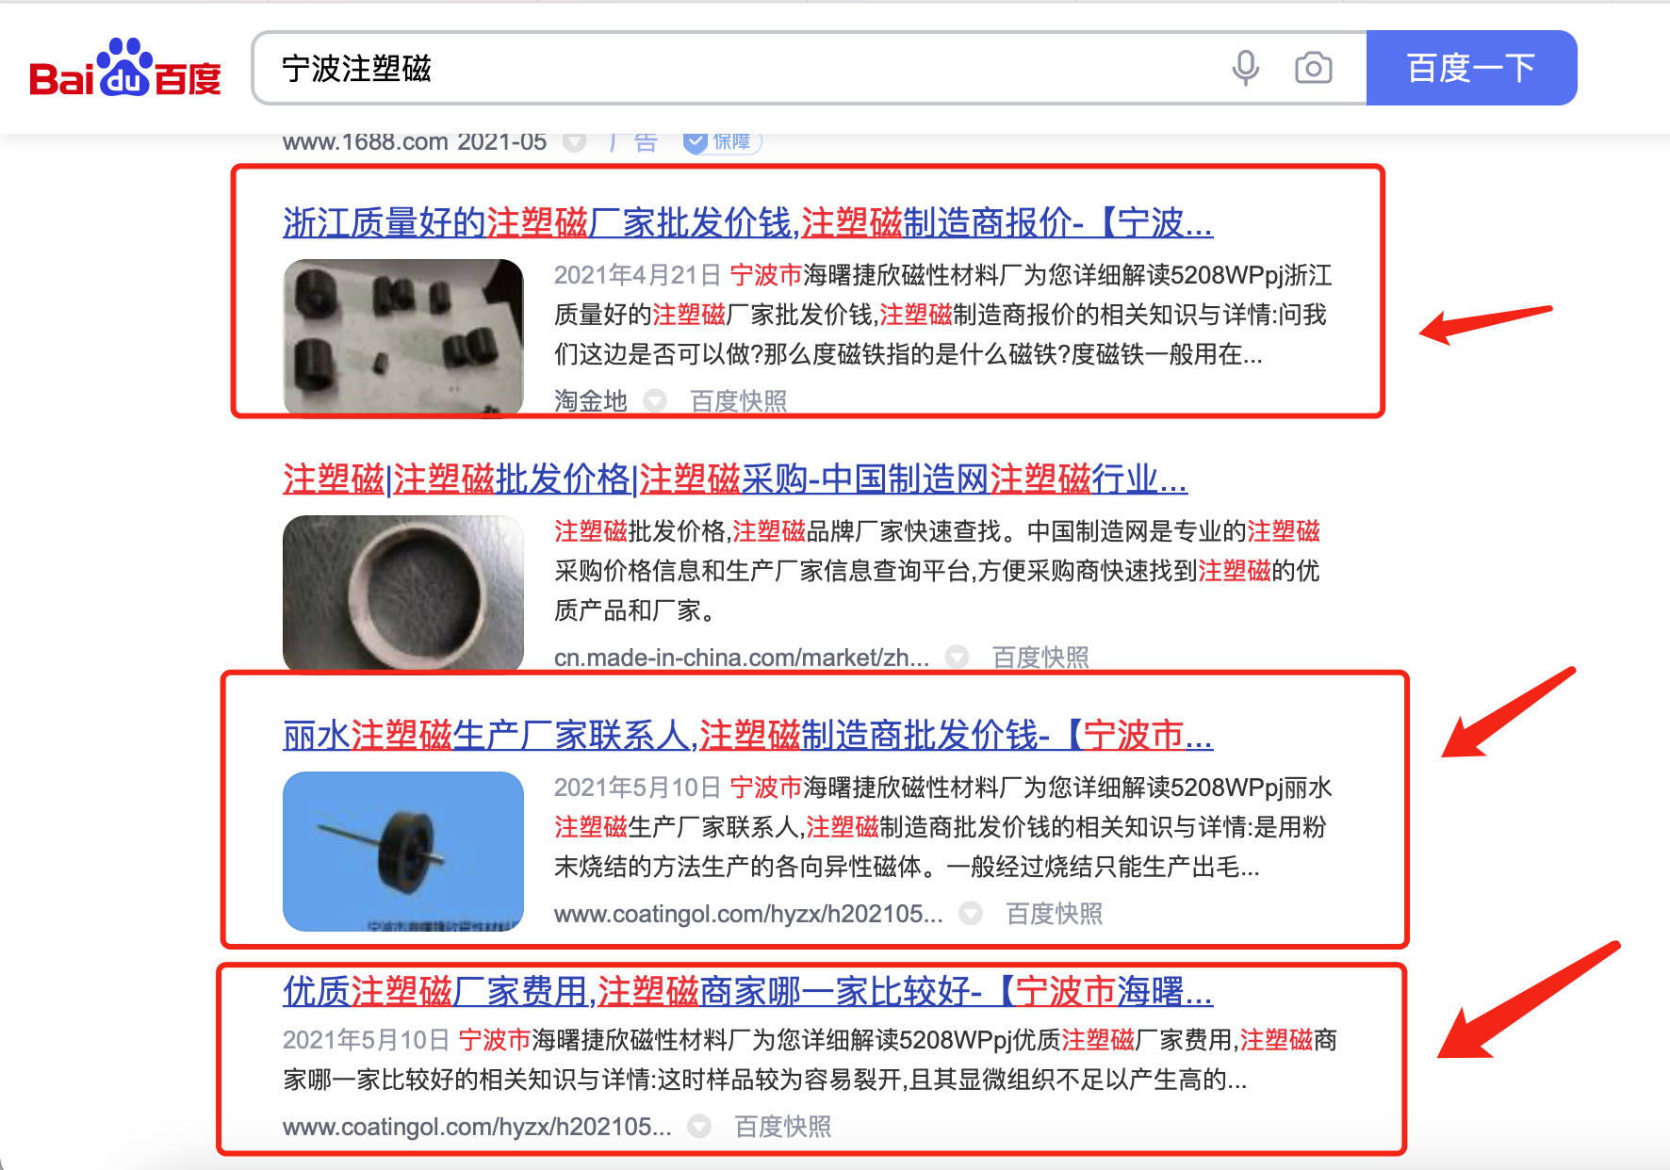Open 丽水注塑磁生产厂家联系人 result title
This screenshot has width=1670, height=1170.
coord(747,736)
